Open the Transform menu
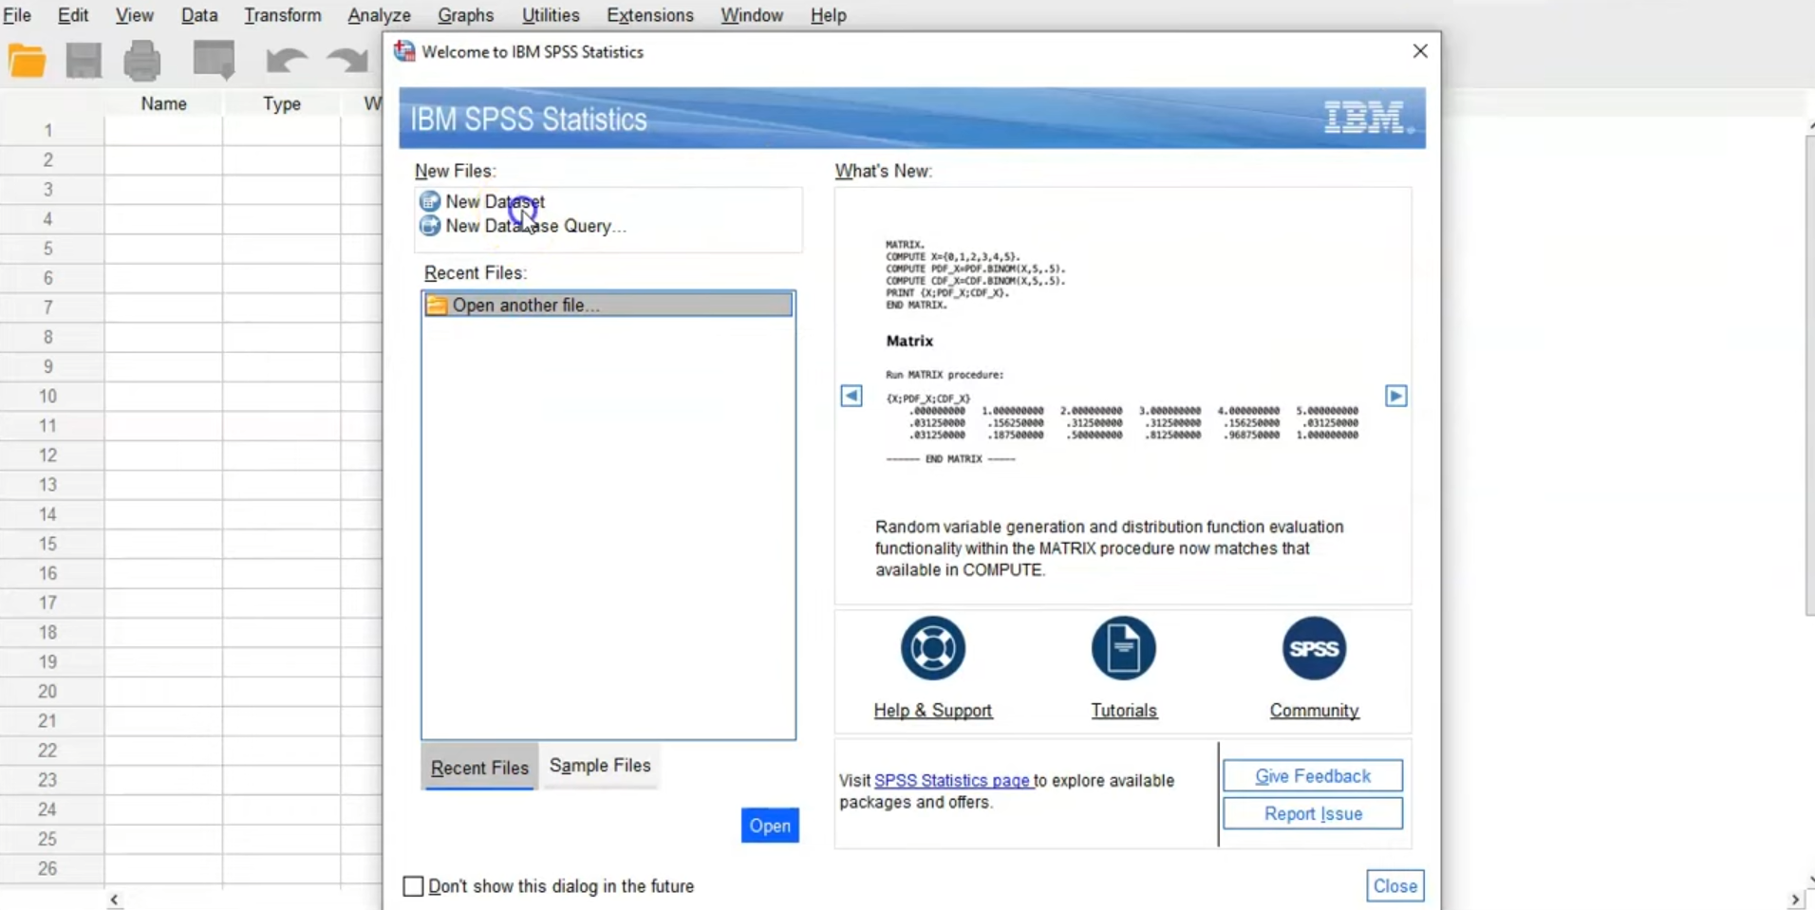This screenshot has height=910, width=1815. 283,15
